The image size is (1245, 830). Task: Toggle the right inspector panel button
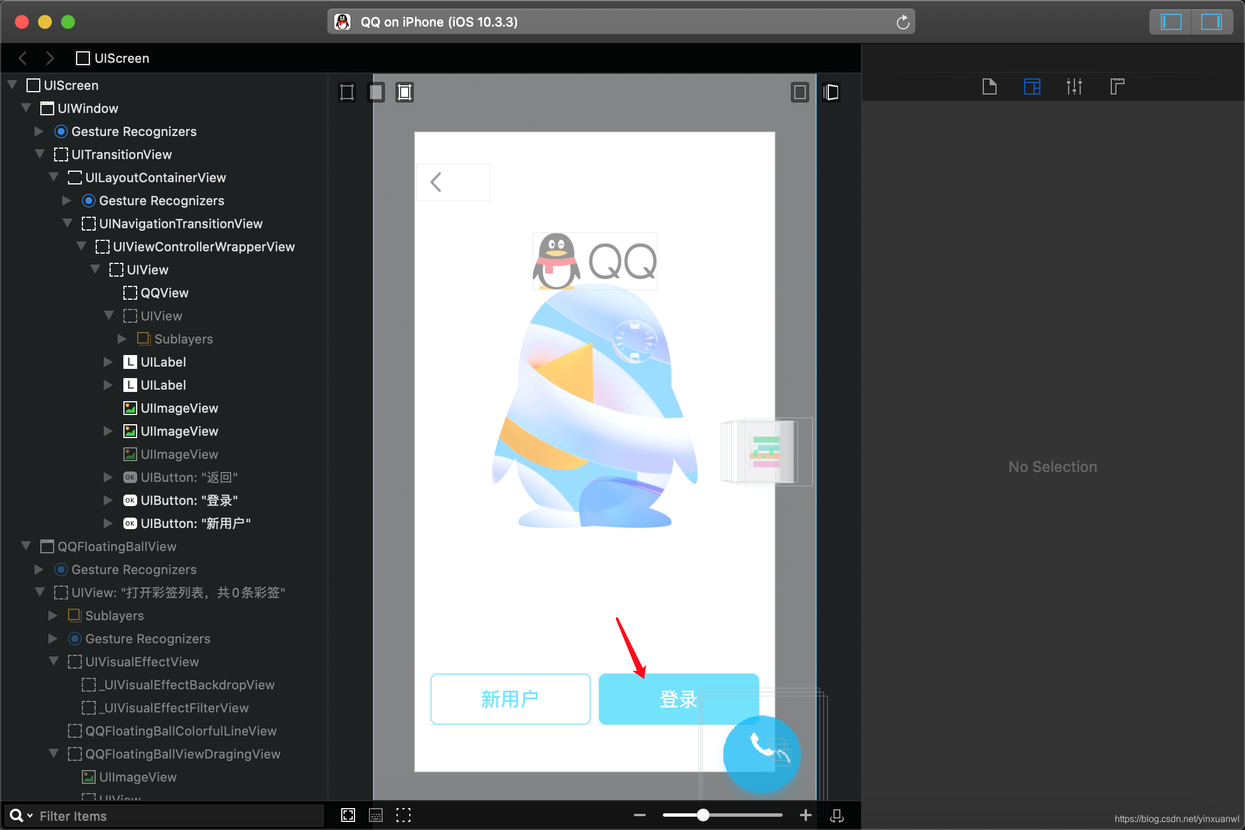[x=1211, y=22]
